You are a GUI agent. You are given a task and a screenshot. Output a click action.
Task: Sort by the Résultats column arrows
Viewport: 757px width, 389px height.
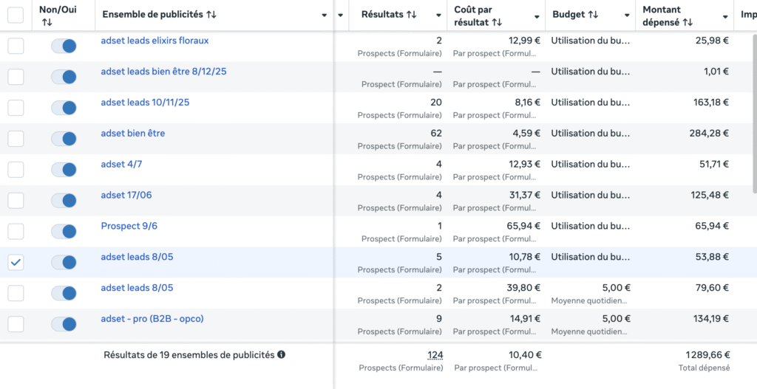coord(412,15)
